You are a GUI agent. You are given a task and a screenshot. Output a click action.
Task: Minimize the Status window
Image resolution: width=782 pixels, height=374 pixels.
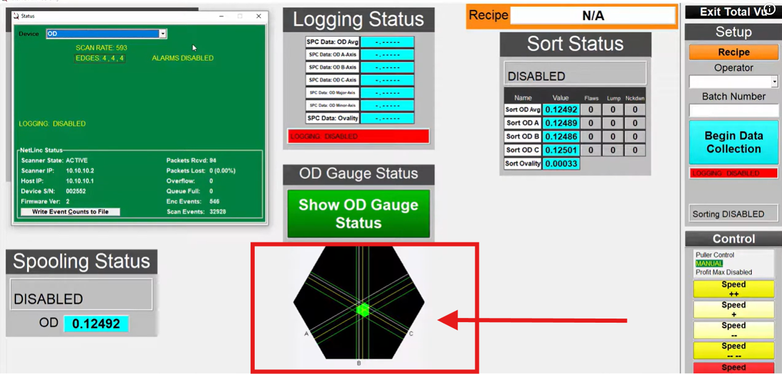coord(221,16)
